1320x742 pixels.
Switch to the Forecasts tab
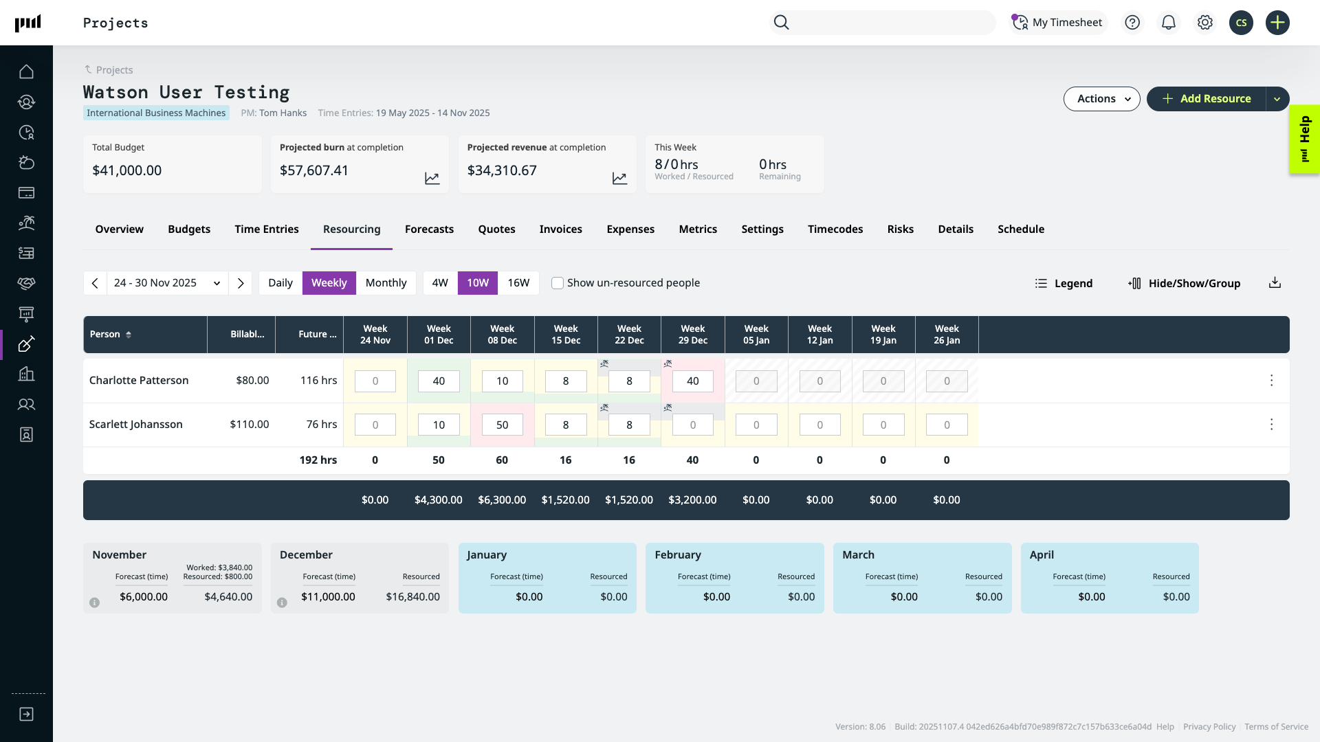[x=429, y=229]
